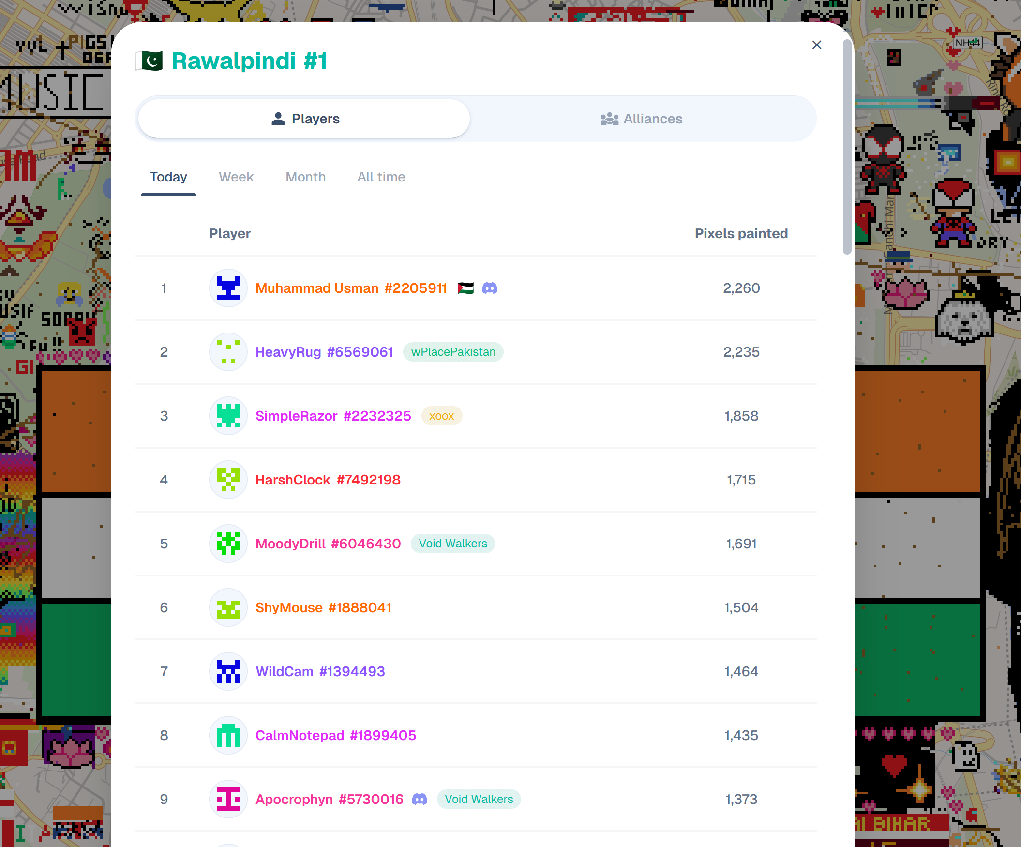Click the Players tab person icon

pyautogui.click(x=278, y=119)
